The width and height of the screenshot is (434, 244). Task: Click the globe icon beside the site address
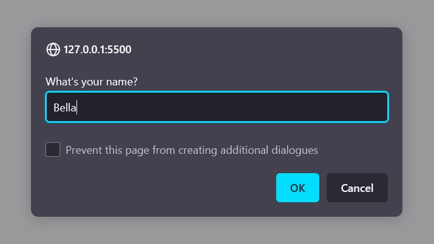53,50
